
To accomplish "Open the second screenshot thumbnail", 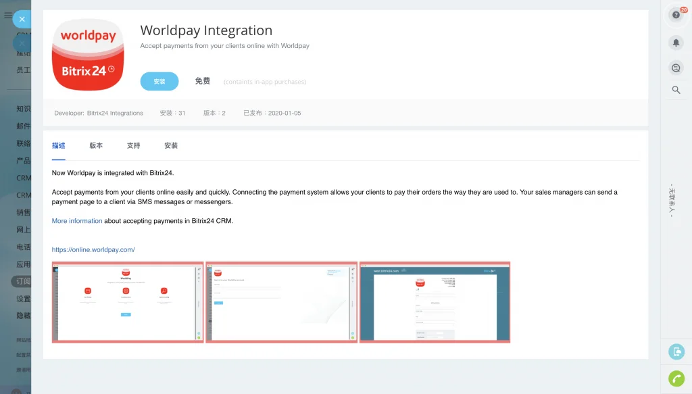I will pyautogui.click(x=282, y=302).
